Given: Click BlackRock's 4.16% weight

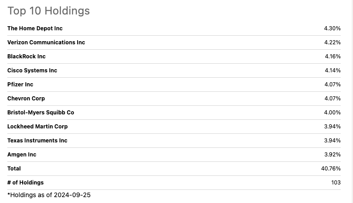Looking at the screenshot, I should [x=333, y=57].
